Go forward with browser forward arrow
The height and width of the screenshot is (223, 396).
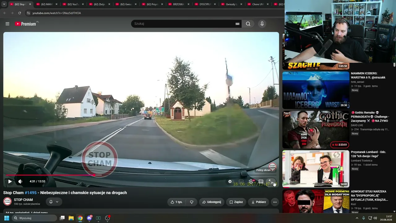coord(12,13)
